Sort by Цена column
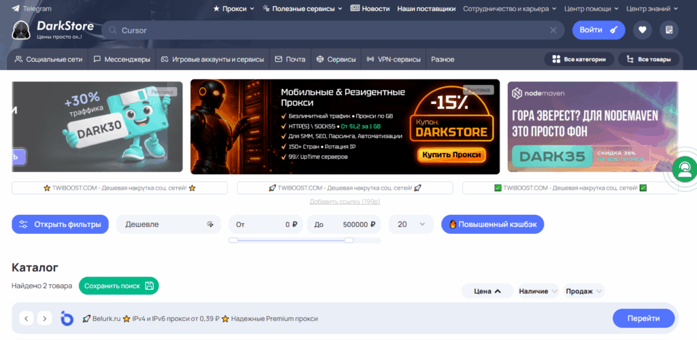This screenshot has height=340, width=697. 487,291
